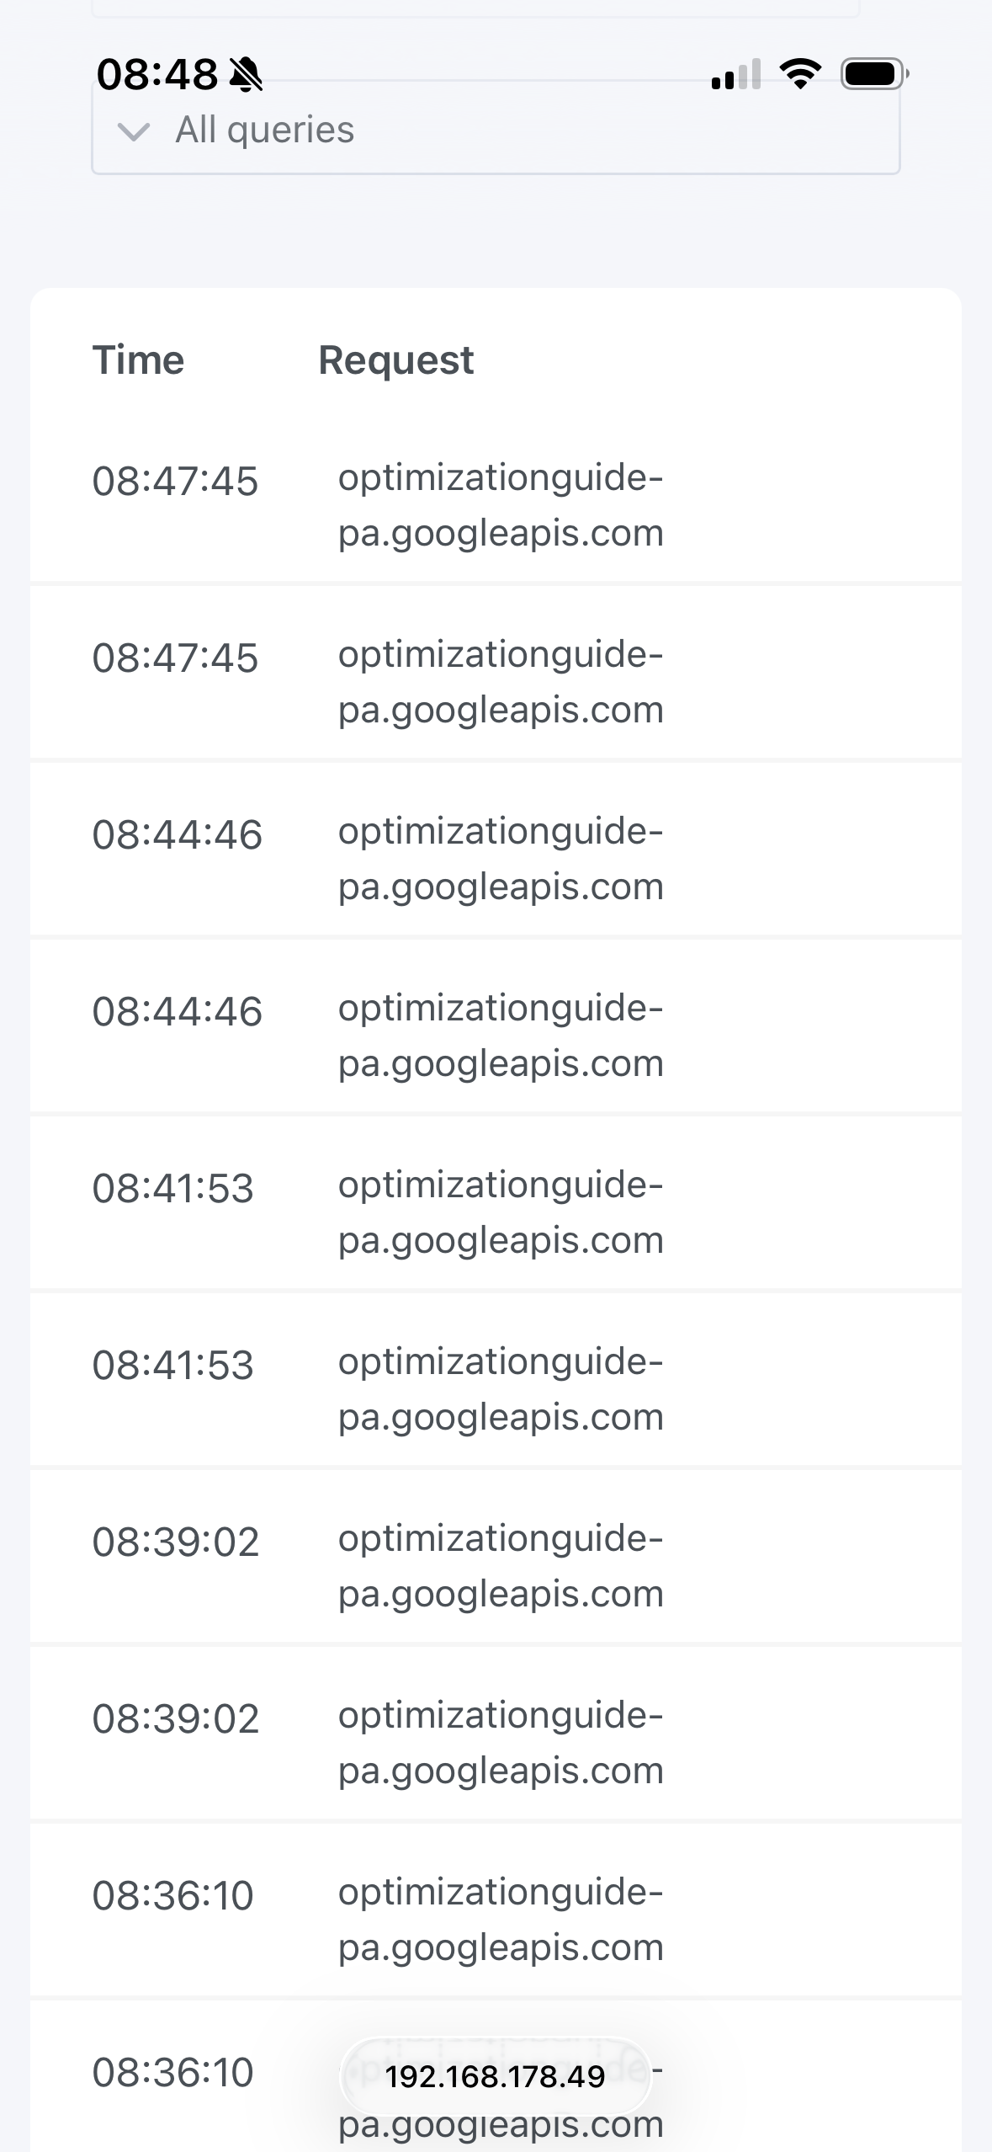Select the first 08:36:10 request domain

501,1920
